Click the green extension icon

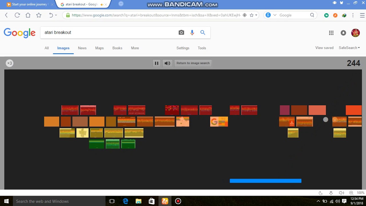coord(326,15)
